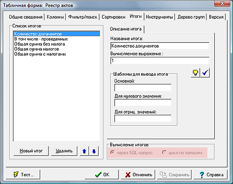Click the light bulb hint icon
233x184 pixels.
[195, 73]
